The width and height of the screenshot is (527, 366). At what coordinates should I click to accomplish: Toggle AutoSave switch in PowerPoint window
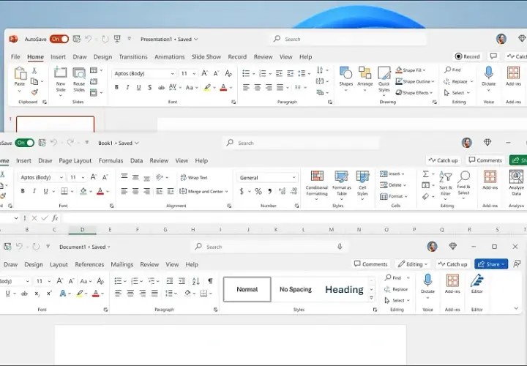point(59,39)
